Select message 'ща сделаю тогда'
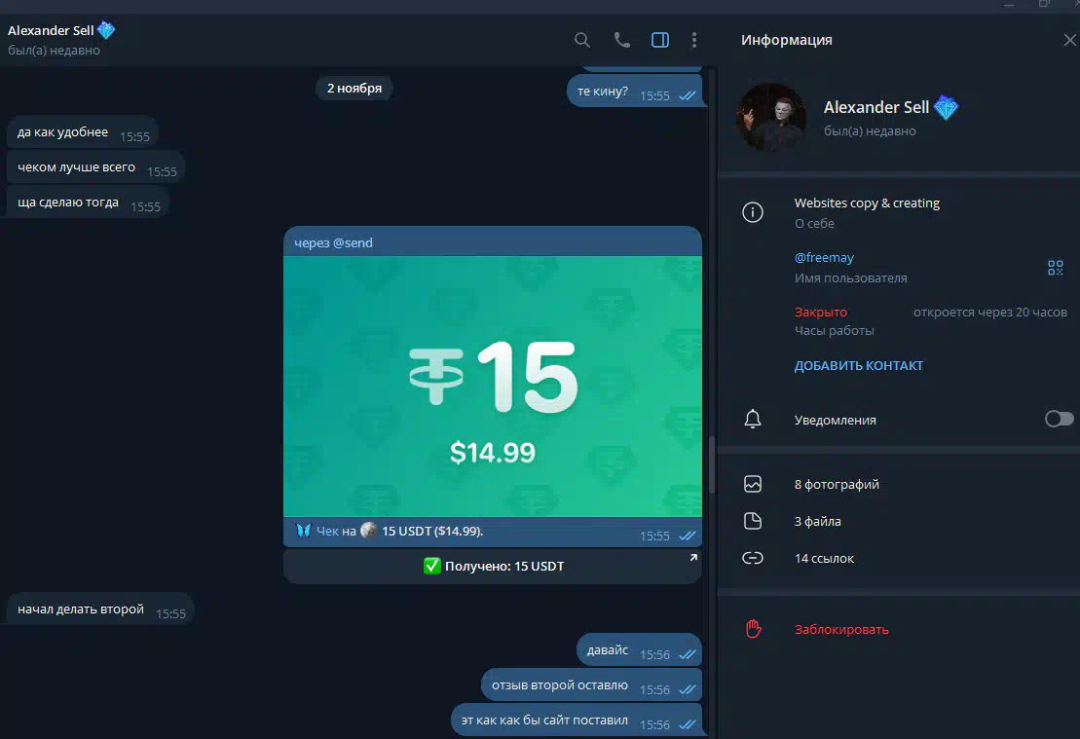1080x739 pixels. (x=88, y=203)
